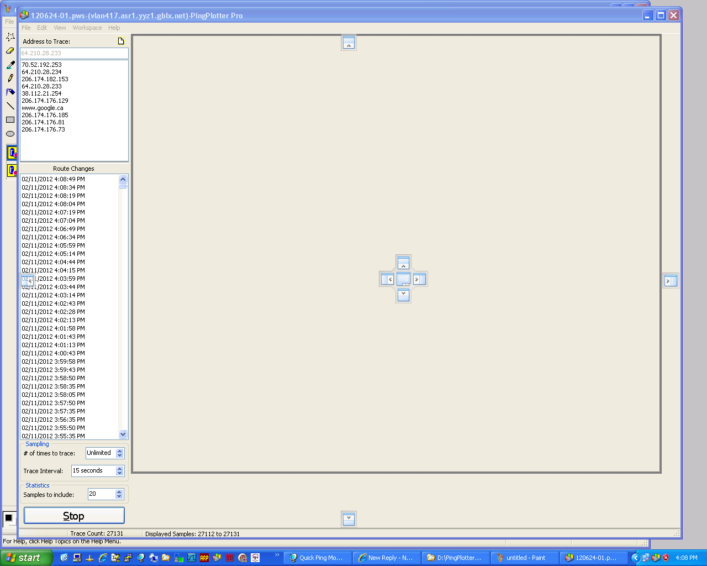Click the dock-as-tab center icon in docking diamond

click(x=403, y=279)
